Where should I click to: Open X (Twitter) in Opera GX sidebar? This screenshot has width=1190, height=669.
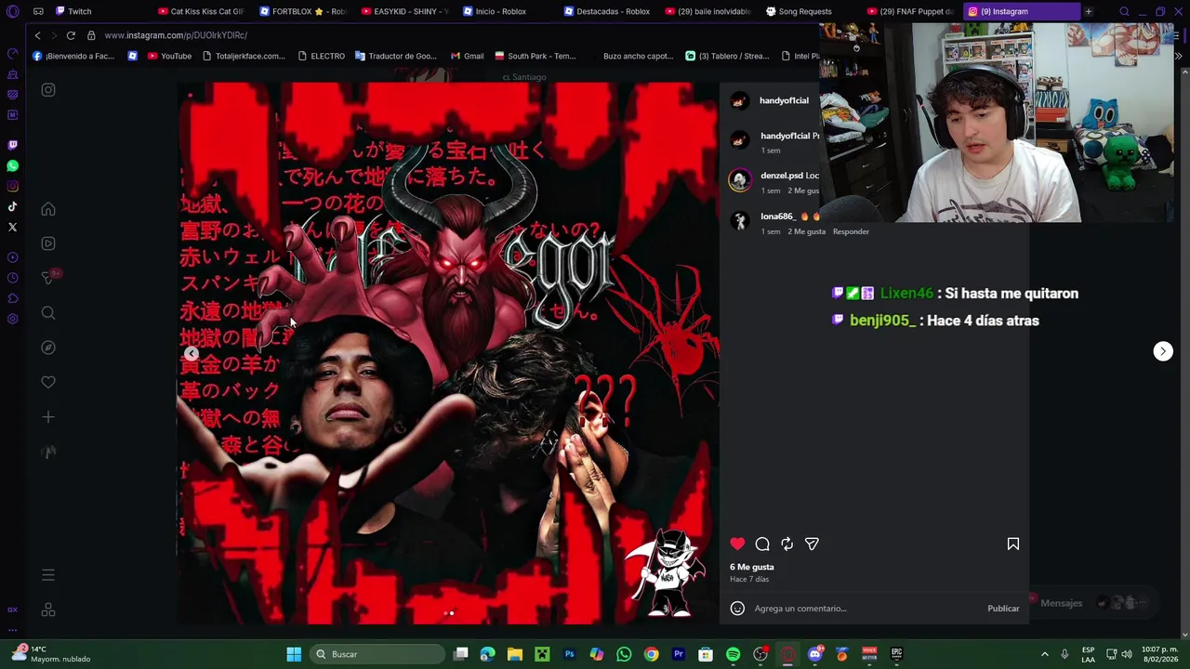[x=12, y=227]
